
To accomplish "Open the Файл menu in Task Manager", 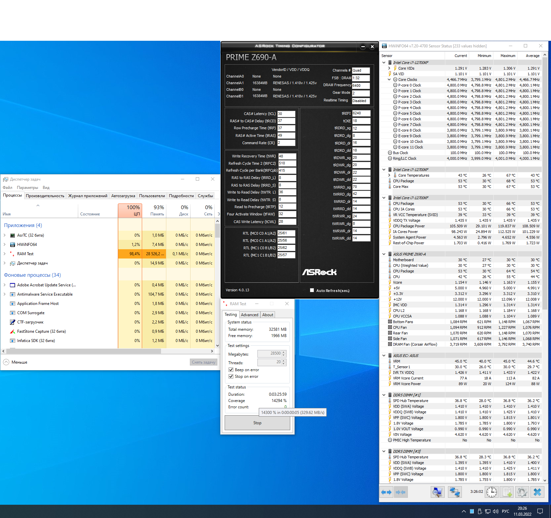I will pyautogui.click(x=7, y=188).
